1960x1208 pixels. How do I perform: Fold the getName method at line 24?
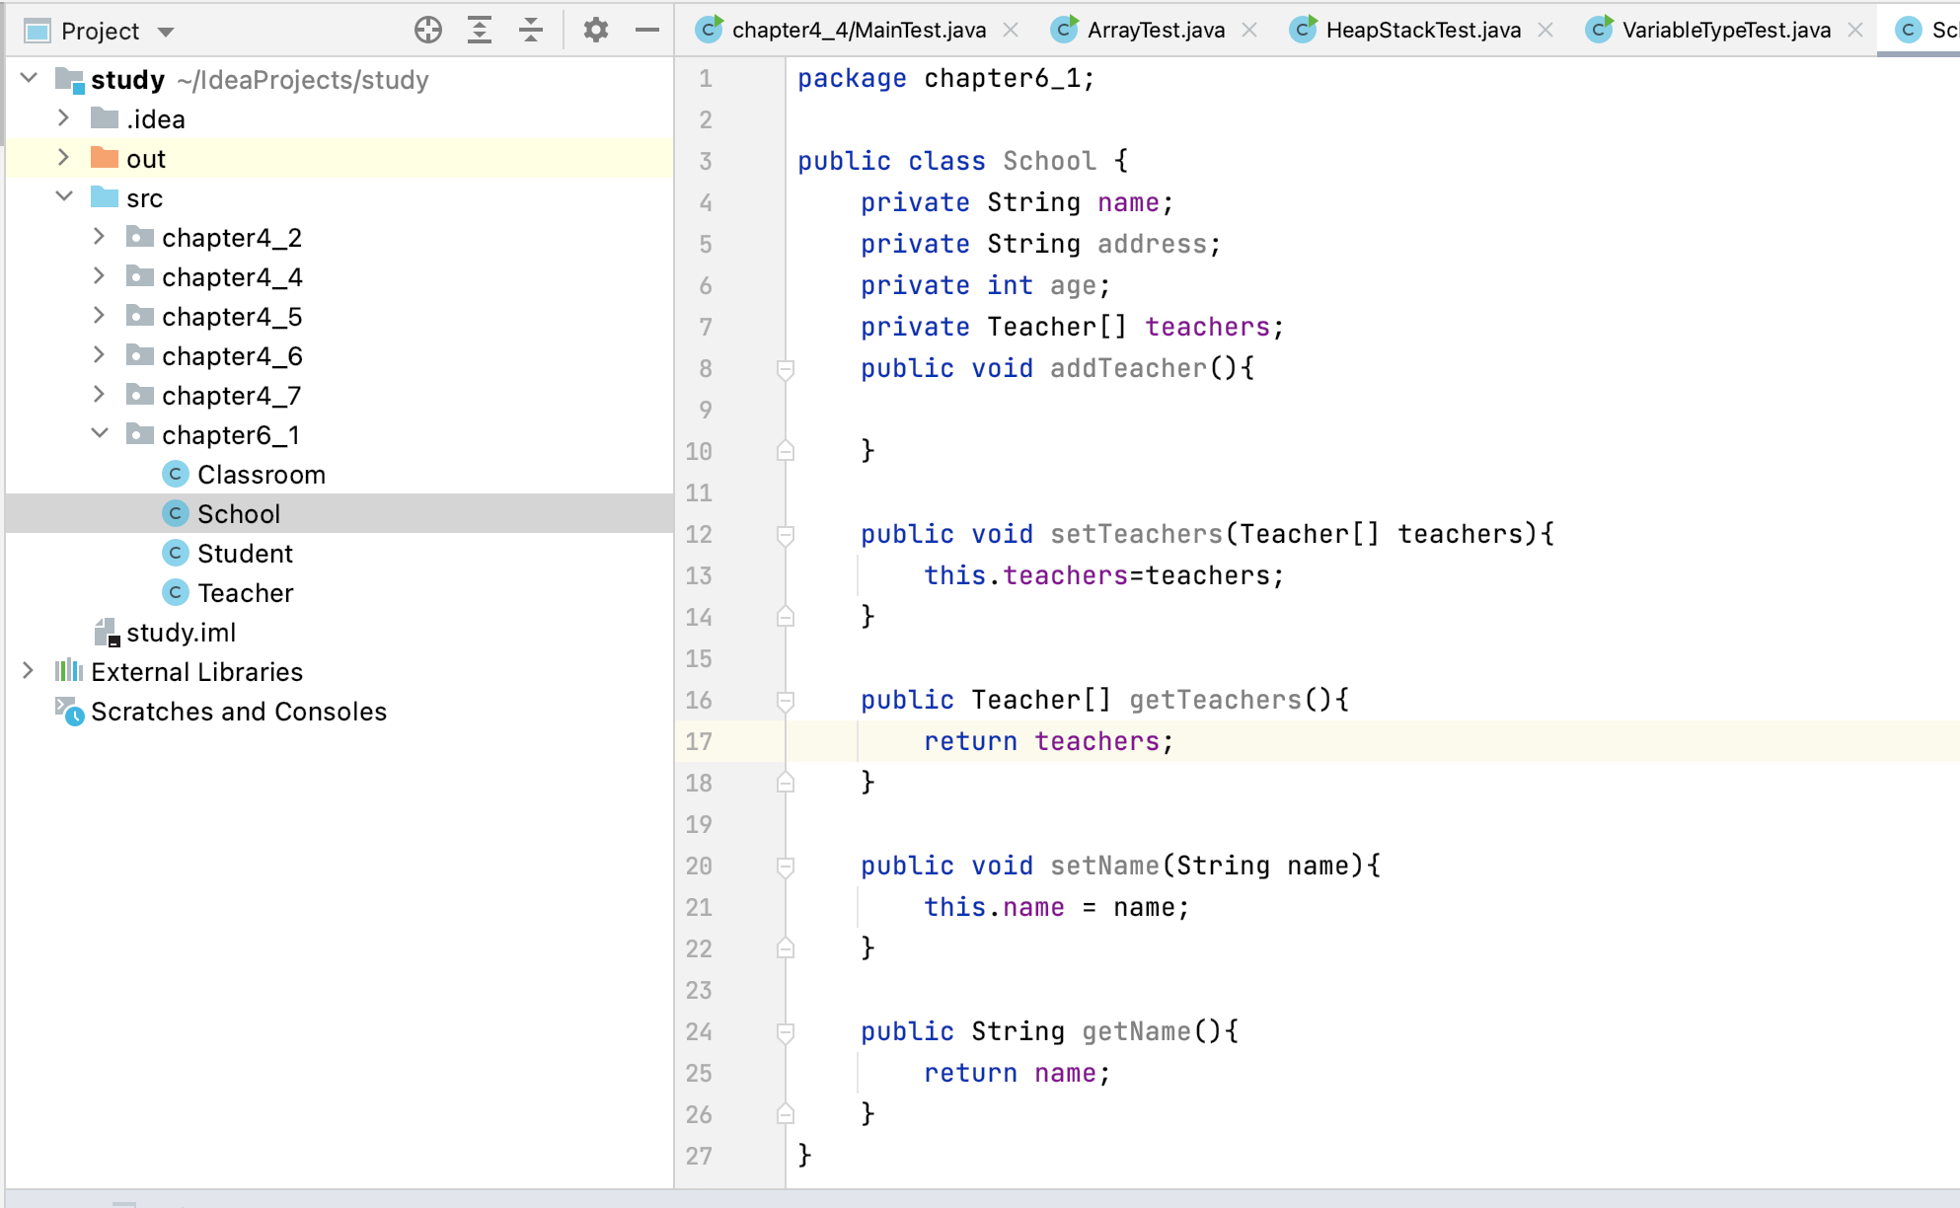coord(786,1032)
